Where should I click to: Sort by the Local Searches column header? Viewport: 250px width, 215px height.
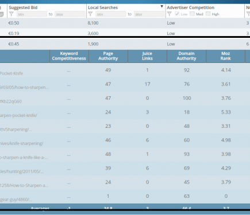[x=103, y=7]
